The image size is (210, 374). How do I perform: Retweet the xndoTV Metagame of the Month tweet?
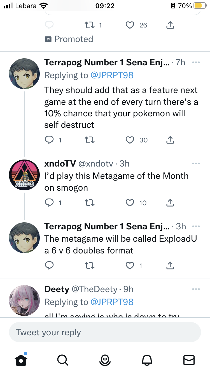pos(90,203)
